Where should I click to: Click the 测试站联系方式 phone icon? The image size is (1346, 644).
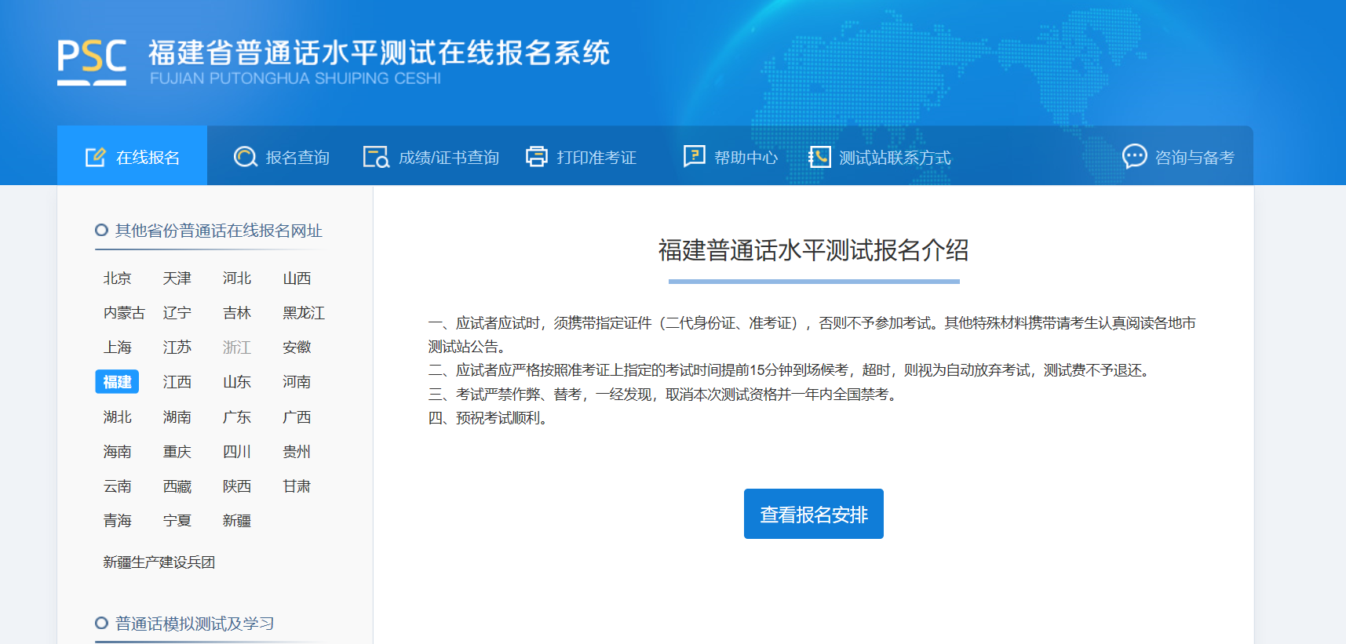click(x=819, y=157)
